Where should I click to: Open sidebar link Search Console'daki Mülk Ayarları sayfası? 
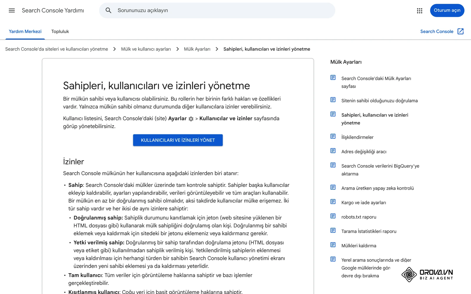(376, 82)
